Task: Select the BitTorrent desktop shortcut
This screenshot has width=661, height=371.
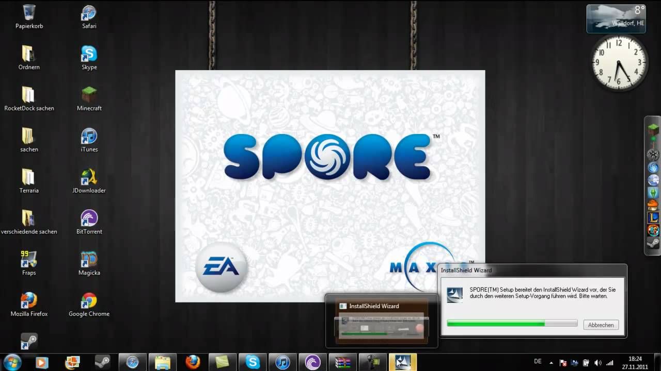Action: (89, 223)
